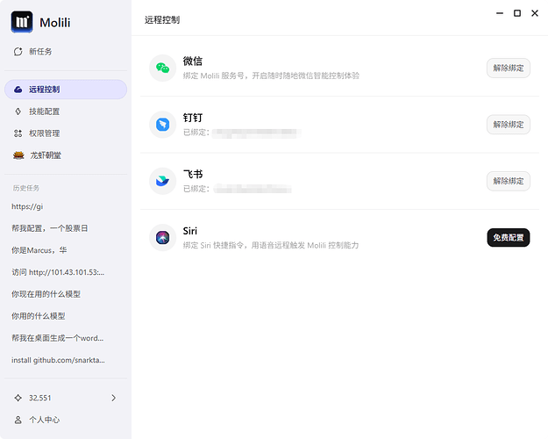
Task: Expand the credits chevron arrow
Action: (113, 398)
